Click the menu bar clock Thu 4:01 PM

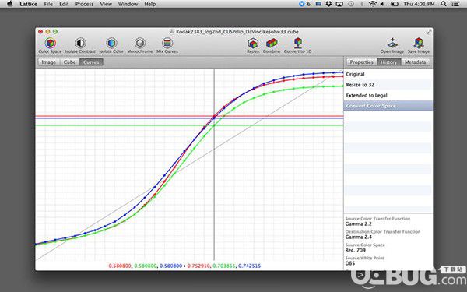(x=419, y=4)
